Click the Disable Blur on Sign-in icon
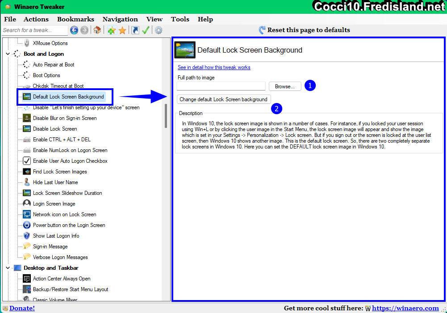 tap(26, 118)
